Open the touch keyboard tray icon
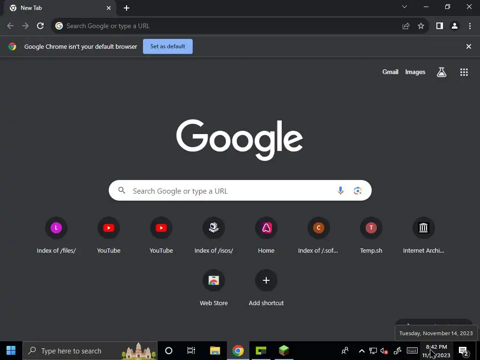 [412, 351]
